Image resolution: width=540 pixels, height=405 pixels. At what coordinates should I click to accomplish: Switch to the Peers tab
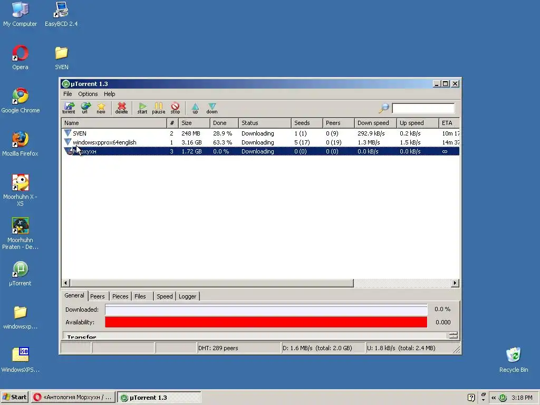pyautogui.click(x=98, y=296)
